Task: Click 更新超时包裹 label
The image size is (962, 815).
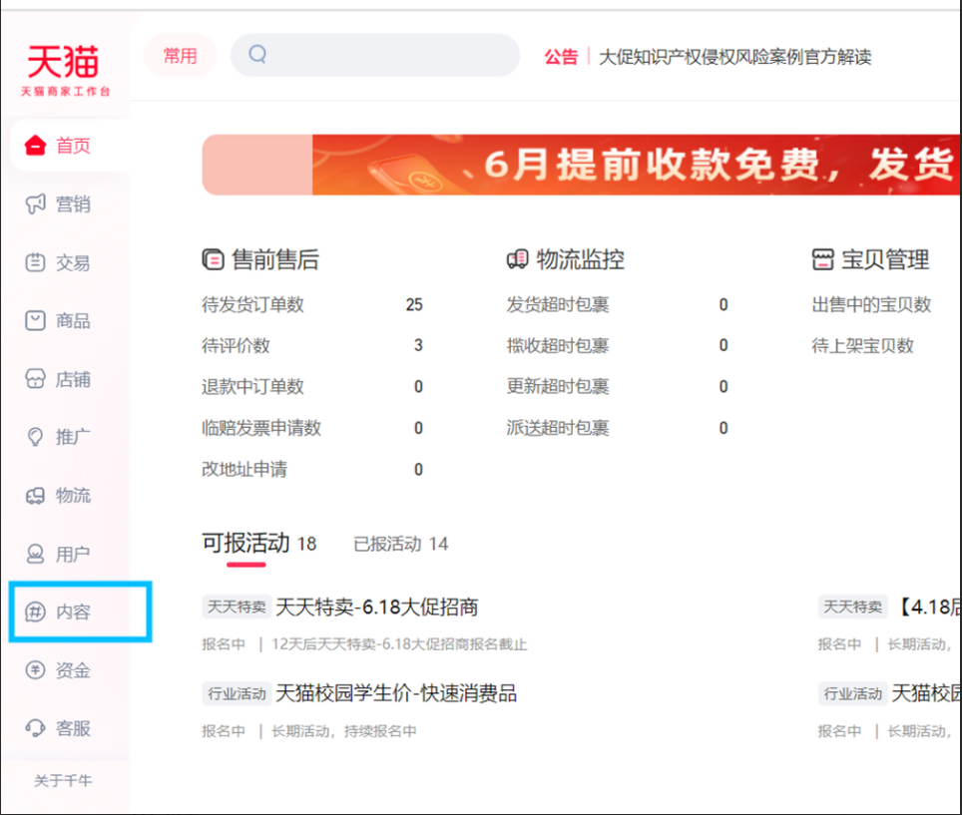Action: coord(558,387)
